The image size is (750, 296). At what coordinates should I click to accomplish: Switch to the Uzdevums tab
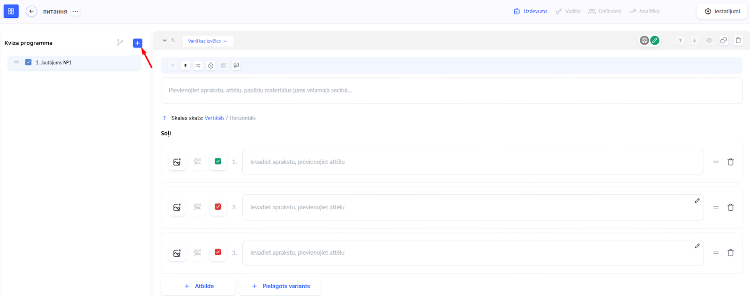[531, 11]
